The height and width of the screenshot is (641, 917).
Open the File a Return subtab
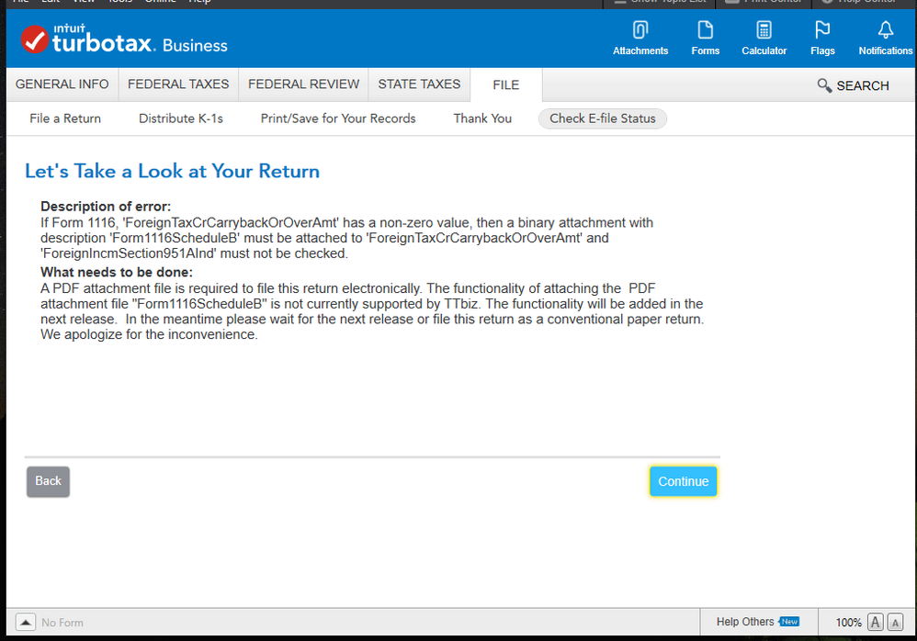click(x=65, y=118)
